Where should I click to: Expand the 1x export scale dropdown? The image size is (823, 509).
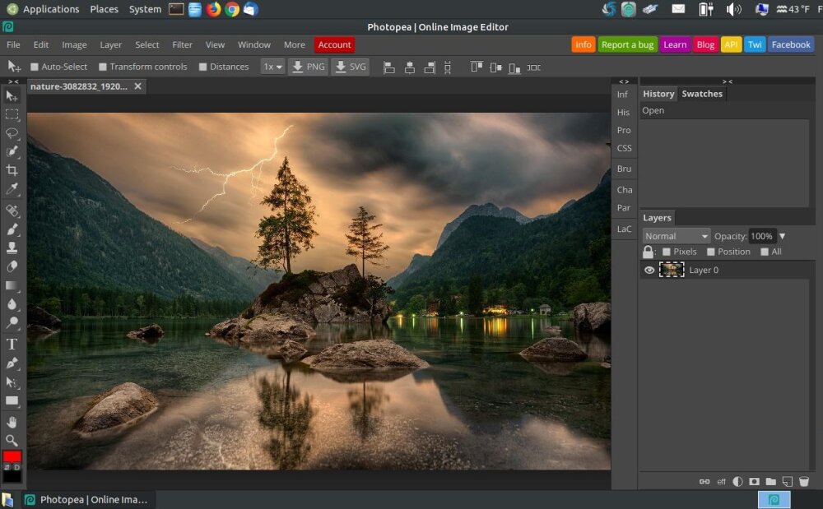(272, 67)
